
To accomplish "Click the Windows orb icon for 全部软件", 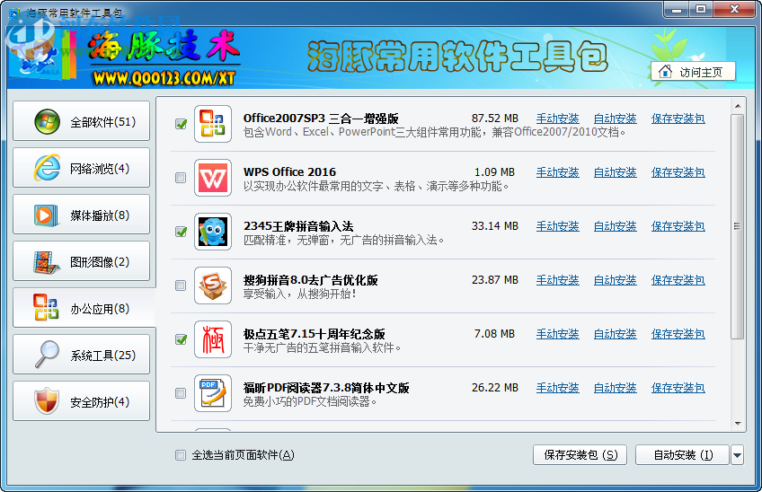I will click(x=47, y=121).
